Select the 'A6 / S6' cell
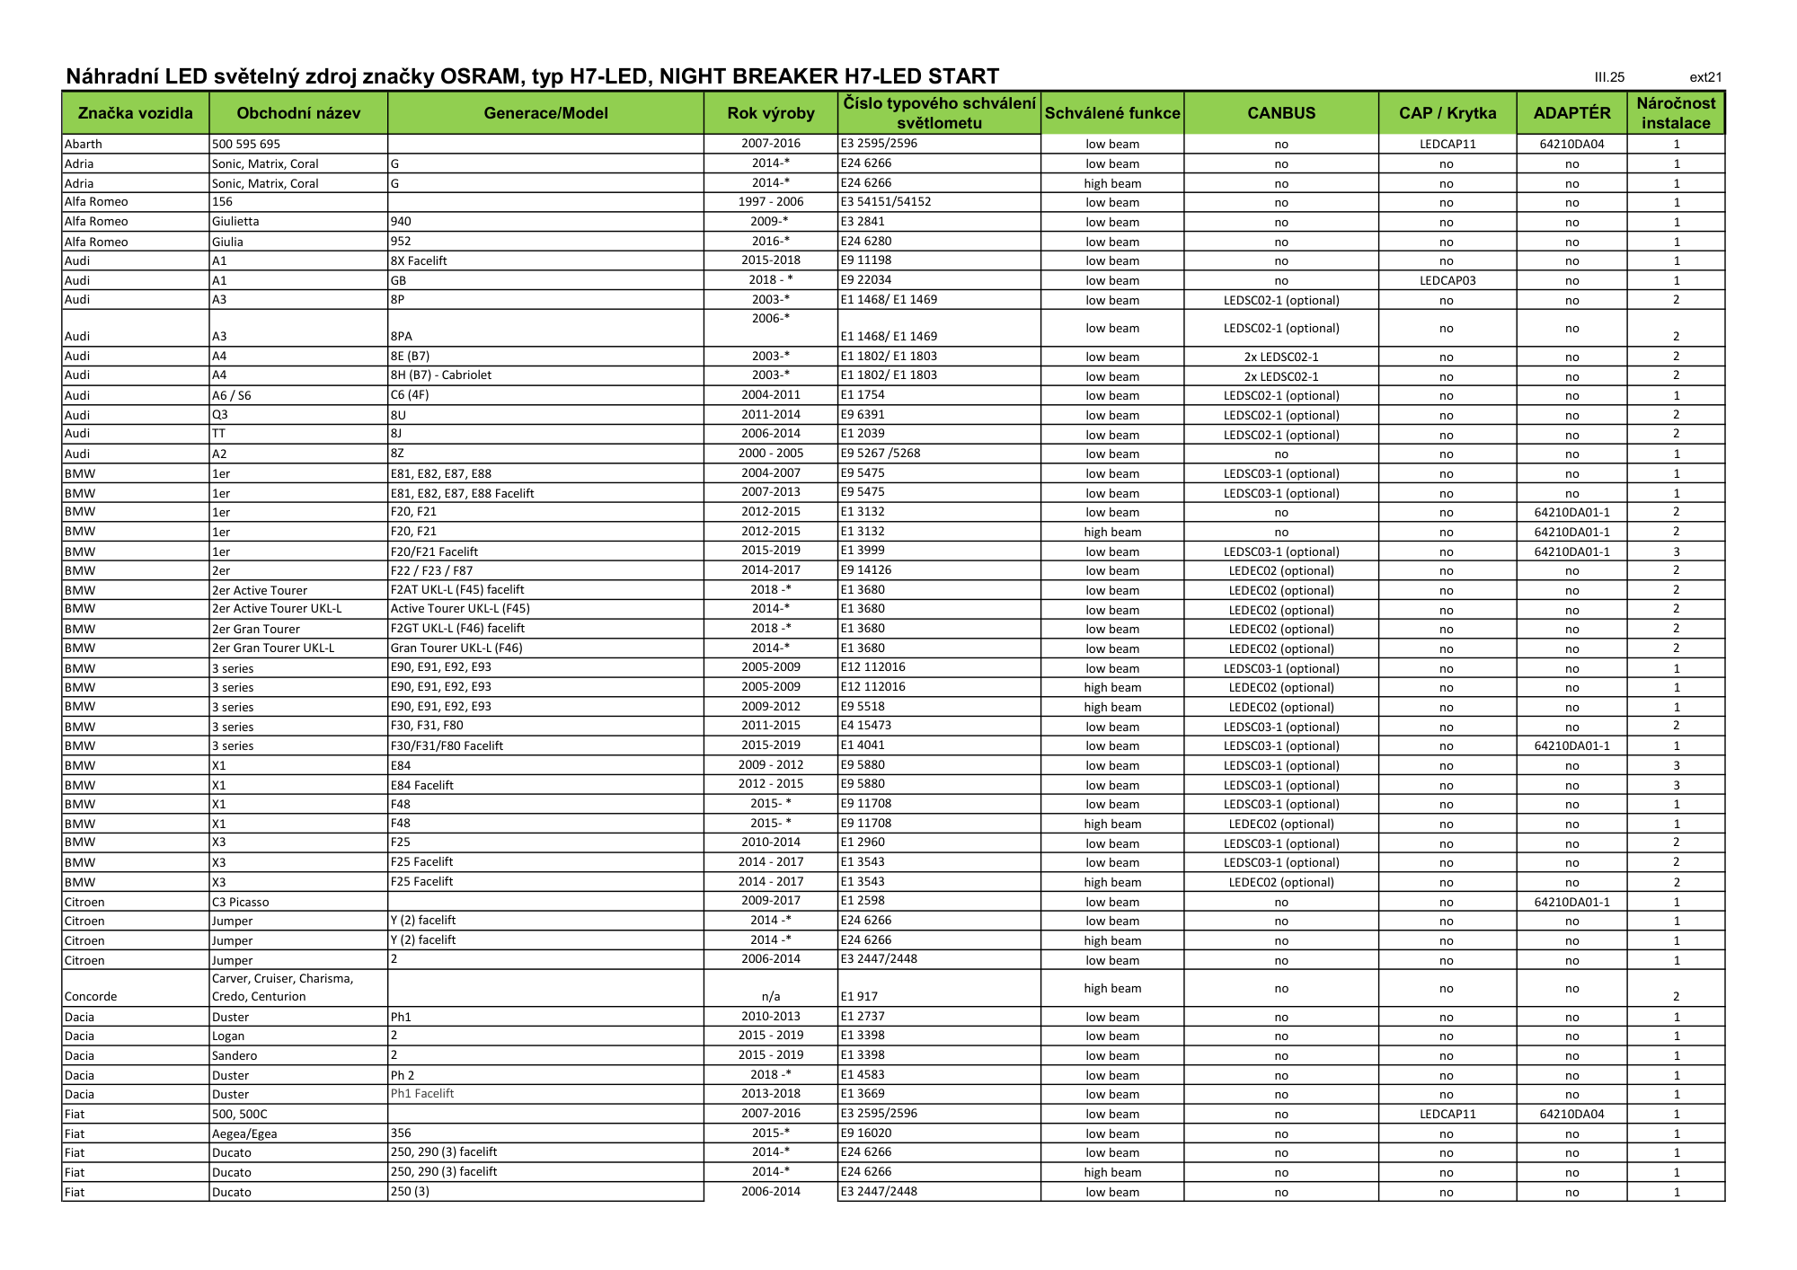1797x1270 pixels. click(298, 395)
